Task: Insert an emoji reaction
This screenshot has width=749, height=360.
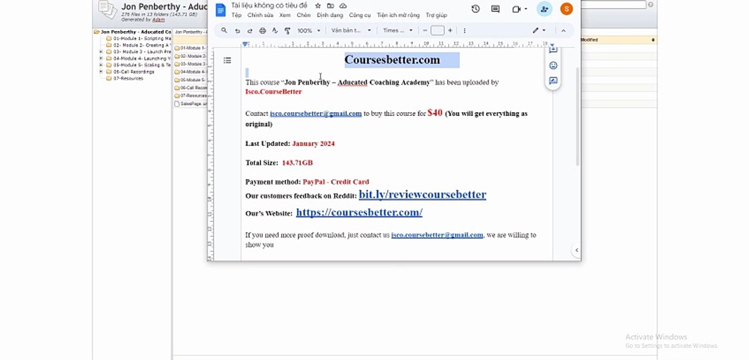Action: pos(553,65)
